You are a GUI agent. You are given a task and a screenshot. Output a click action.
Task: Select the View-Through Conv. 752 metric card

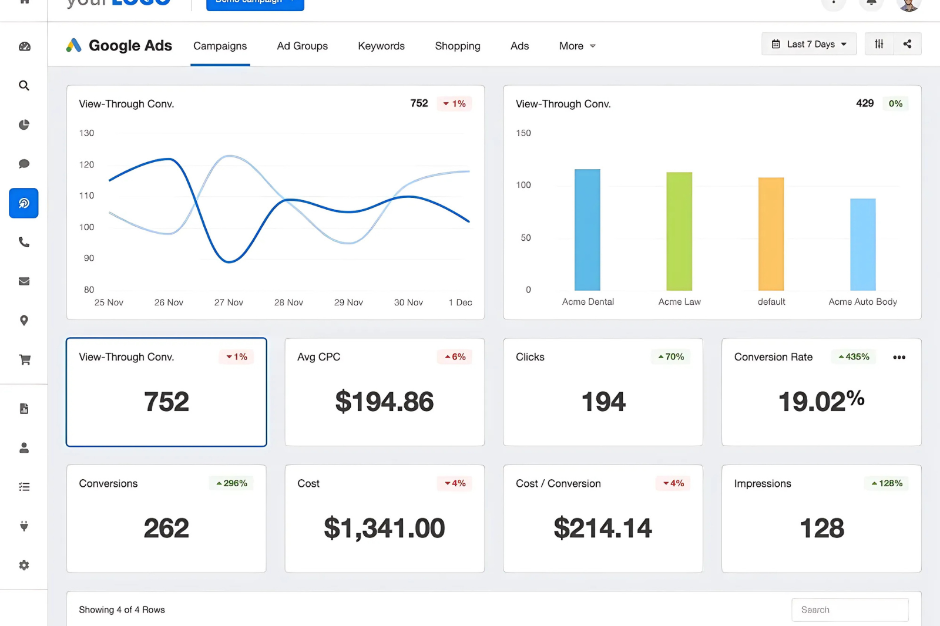click(166, 392)
